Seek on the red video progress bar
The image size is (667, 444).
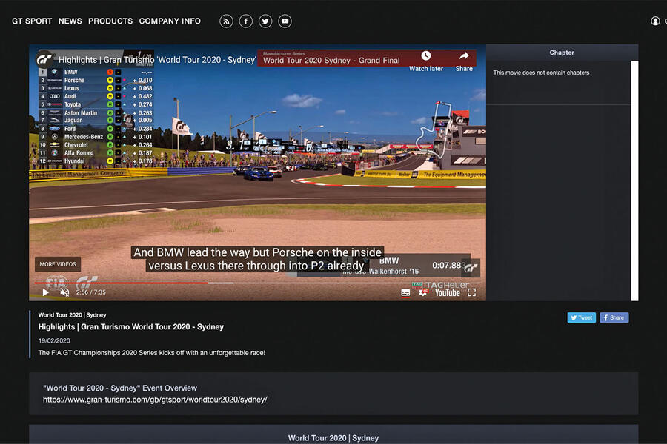[x=121, y=283]
